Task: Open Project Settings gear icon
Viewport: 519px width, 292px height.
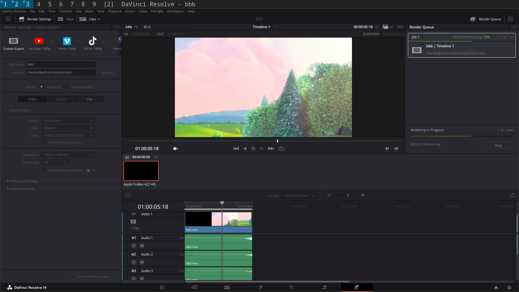Action: pos(510,288)
